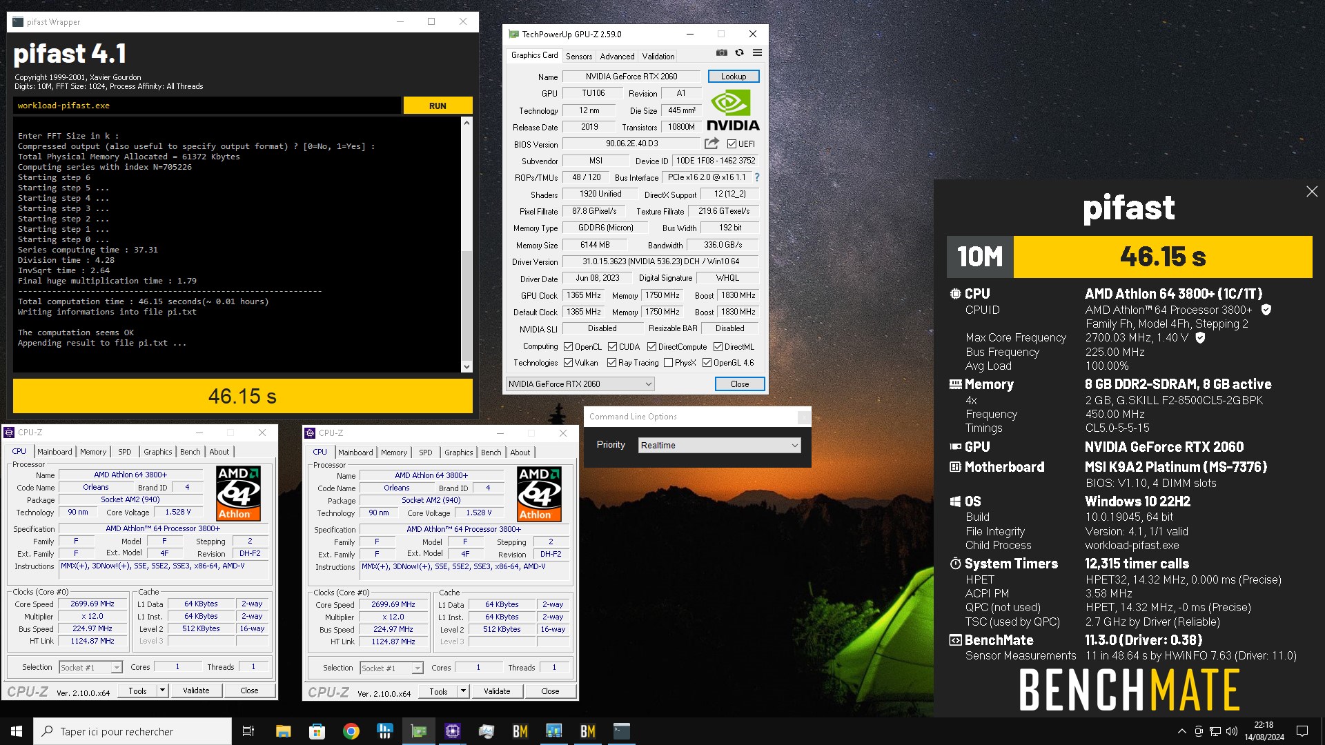Screen dimensions: 1325x745
Task: Click Bus Interface question mark icon
Action: [x=757, y=177]
